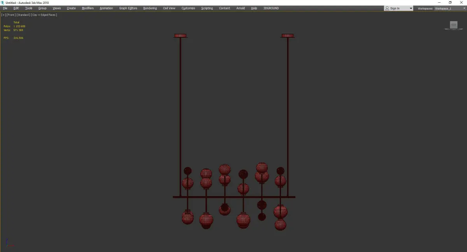Open the Help menu
The height and width of the screenshot is (252, 467).
[254, 8]
